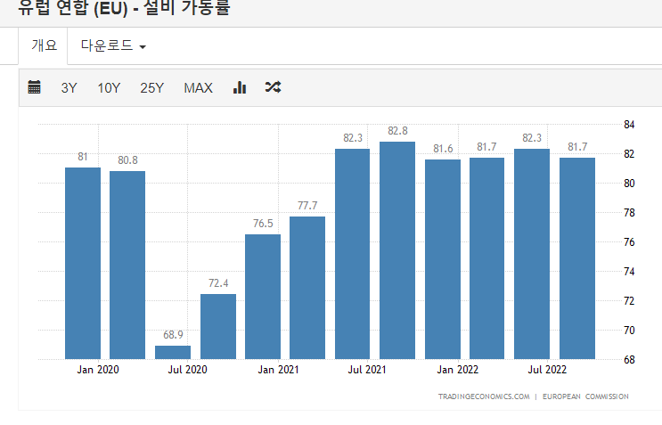Click the Jul 2020 axis label
662x425 pixels.
tap(187, 370)
